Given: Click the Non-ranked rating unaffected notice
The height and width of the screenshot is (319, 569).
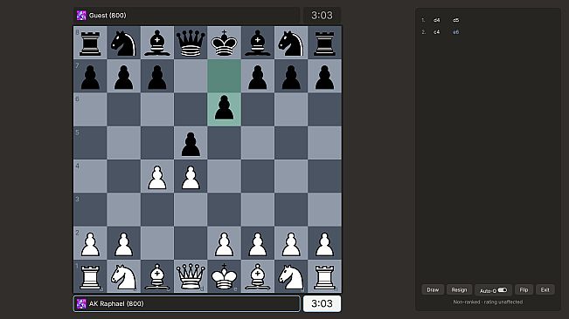Looking at the screenshot, I should coord(488,302).
